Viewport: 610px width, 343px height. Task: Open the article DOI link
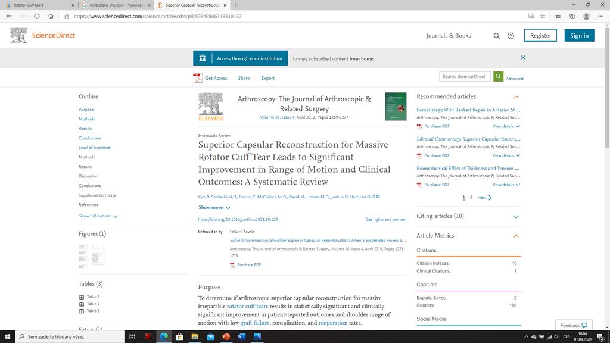point(238,219)
